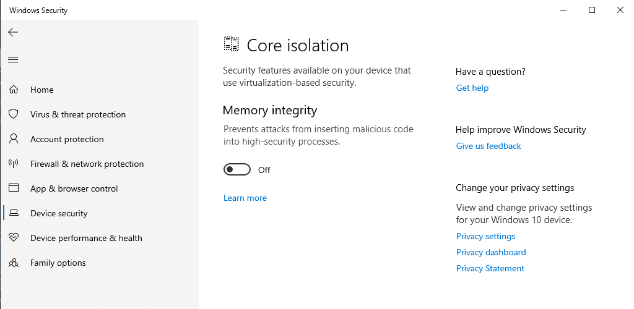Viewport: 634px width, 309px height.
Task: Open the Virus & threat protection page
Action: [78, 114]
